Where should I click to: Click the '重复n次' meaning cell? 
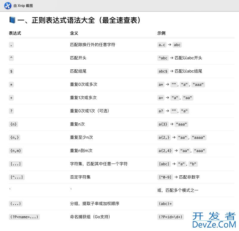coord(77,124)
